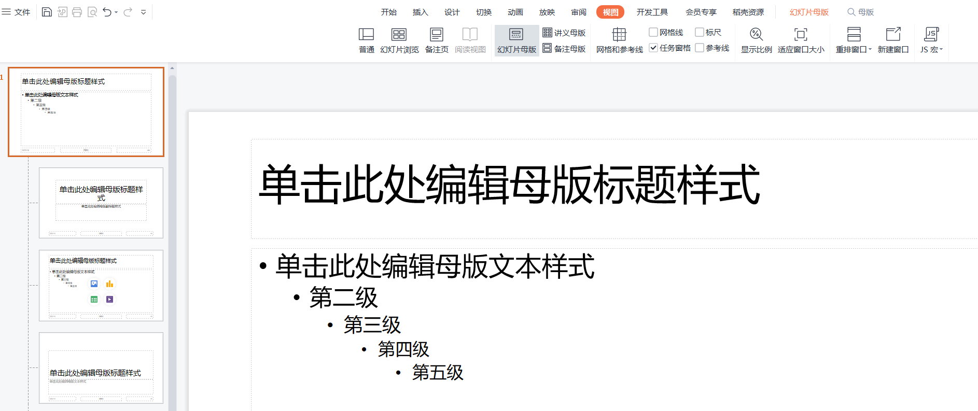Viewport: 978px width, 411px height.
Task: Click the search box beside 幻灯片母版 tab
Action: coord(861,12)
